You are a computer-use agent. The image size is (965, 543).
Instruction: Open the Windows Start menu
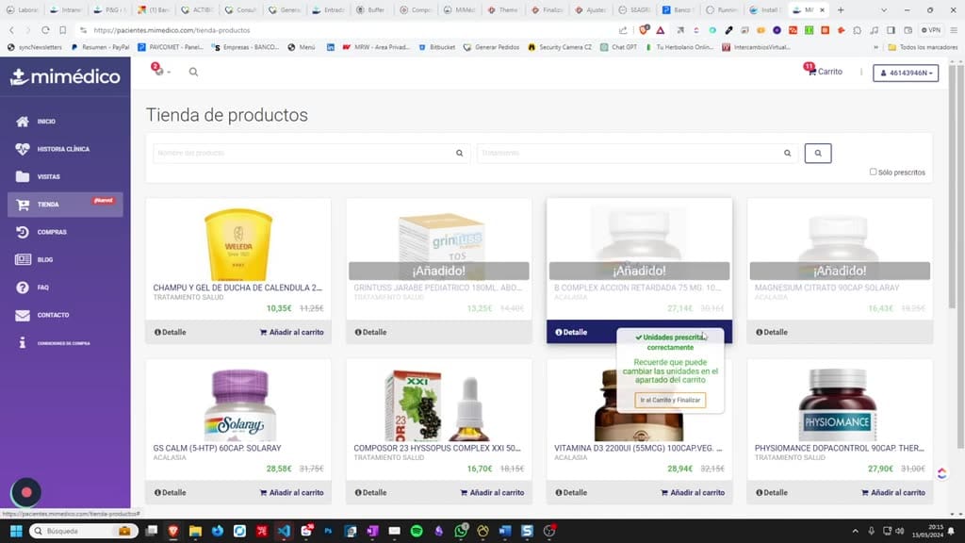point(16,531)
